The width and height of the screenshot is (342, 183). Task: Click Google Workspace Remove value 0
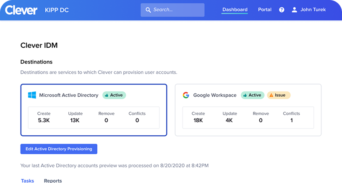coord(261,120)
